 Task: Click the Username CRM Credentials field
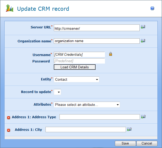[x=79, y=55]
